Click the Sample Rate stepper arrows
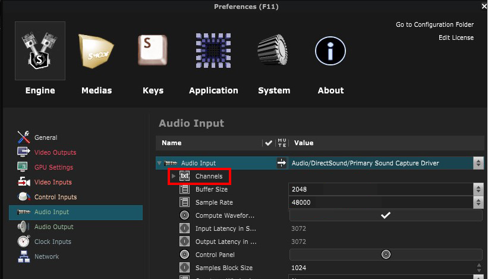 point(478,202)
